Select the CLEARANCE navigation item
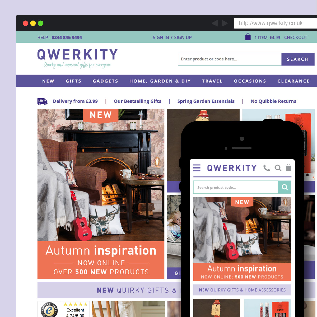Screen dimensions: 317x317 point(293,81)
